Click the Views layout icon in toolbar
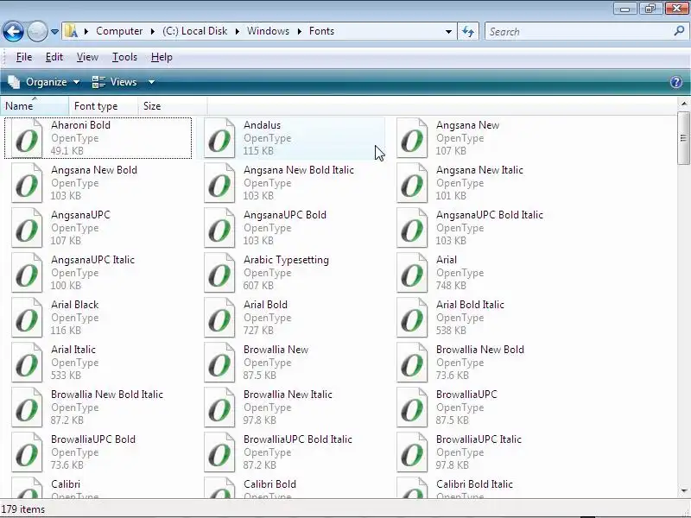Screen dimensions: 691x518 pyautogui.click(x=98, y=82)
